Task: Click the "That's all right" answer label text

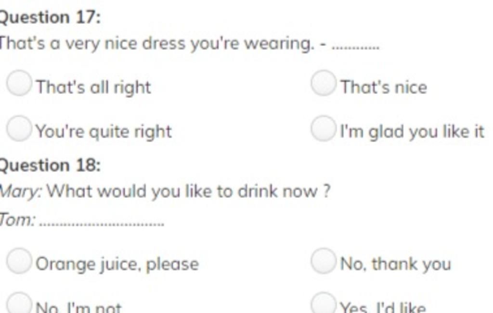Action: tap(94, 88)
